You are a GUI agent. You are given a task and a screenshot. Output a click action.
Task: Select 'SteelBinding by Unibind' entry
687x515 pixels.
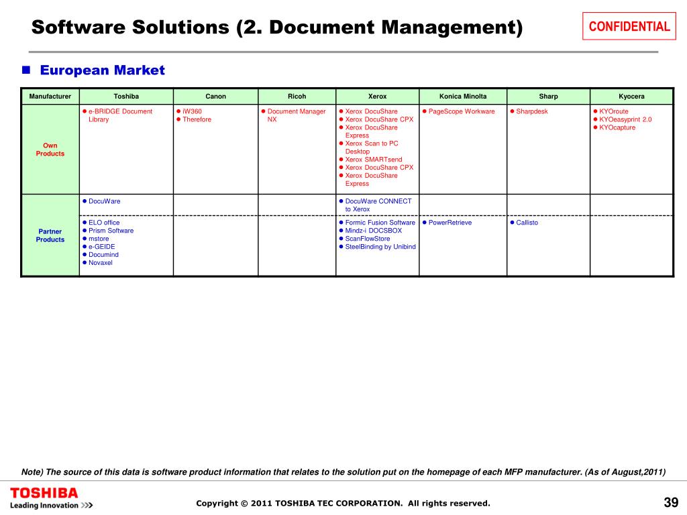[x=380, y=247]
